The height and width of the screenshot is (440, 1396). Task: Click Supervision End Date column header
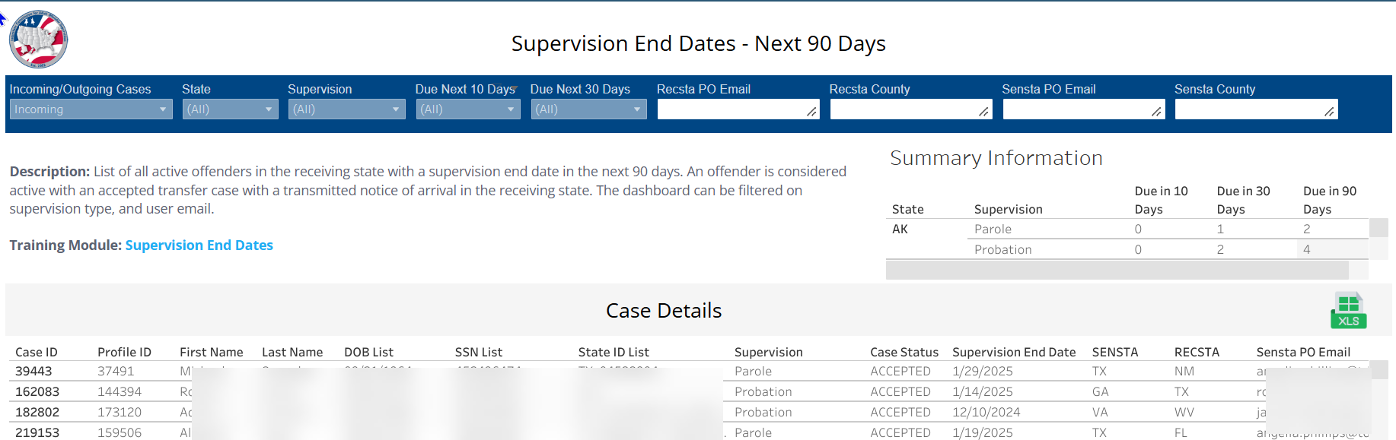(1014, 352)
